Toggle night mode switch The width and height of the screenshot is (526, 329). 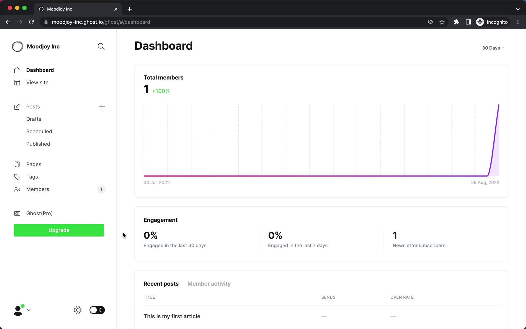click(97, 310)
